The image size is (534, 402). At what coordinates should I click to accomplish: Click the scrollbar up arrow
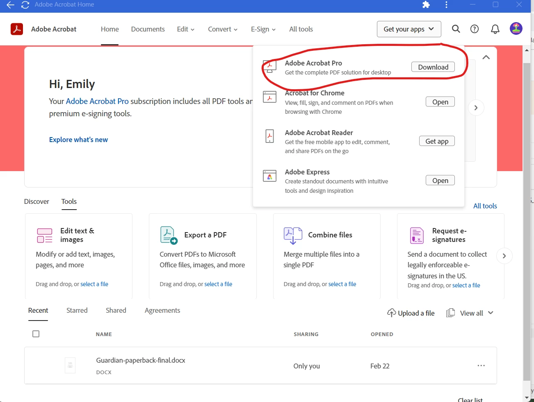(x=527, y=50)
